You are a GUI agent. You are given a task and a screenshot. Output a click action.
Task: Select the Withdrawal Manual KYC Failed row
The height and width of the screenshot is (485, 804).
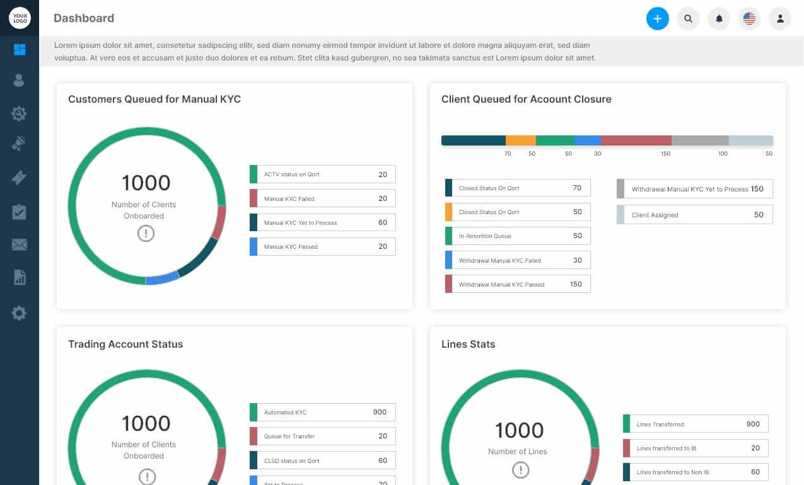coord(518,260)
